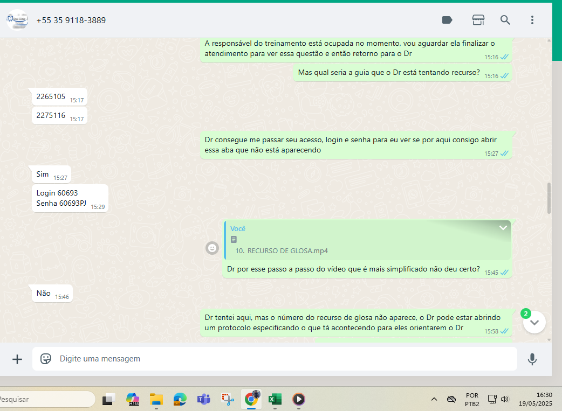Open File Explorer from the taskbar
Viewport: 562px width, 411px height.
pyautogui.click(x=156, y=399)
